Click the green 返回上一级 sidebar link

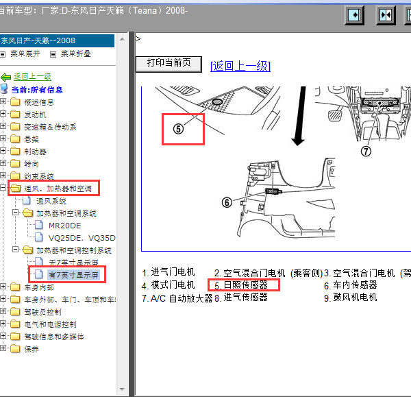pos(32,77)
